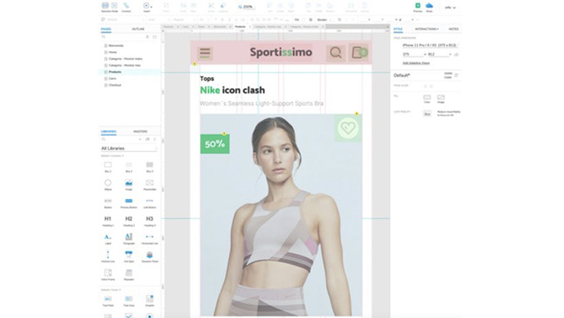Image resolution: width=564 pixels, height=318 pixels.
Task: Open the Style tab
Action: click(398, 29)
